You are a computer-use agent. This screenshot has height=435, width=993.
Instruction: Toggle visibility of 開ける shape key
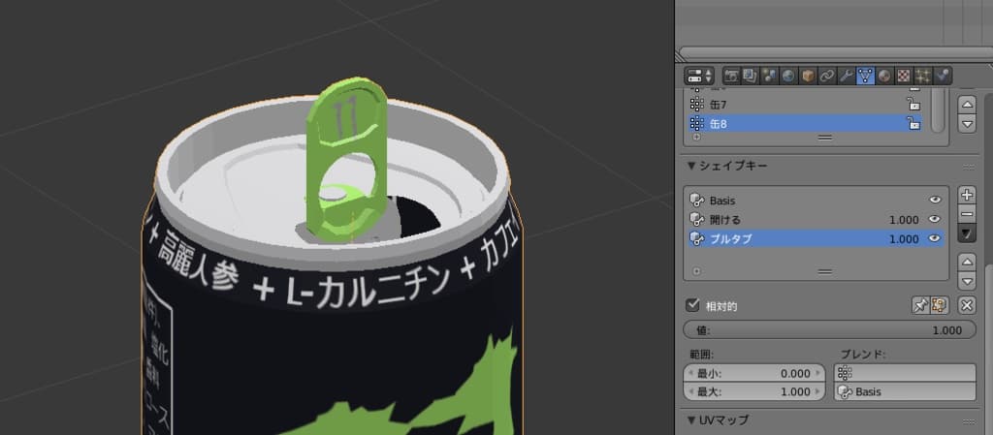point(935,219)
